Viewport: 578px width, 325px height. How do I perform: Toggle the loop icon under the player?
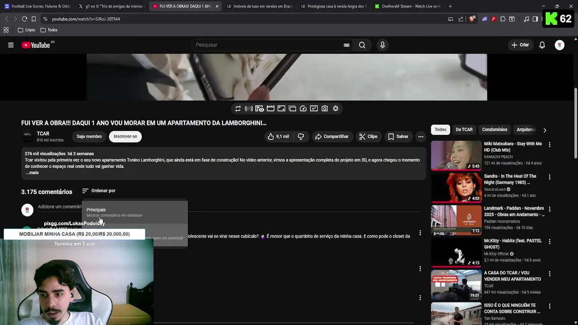click(x=238, y=108)
